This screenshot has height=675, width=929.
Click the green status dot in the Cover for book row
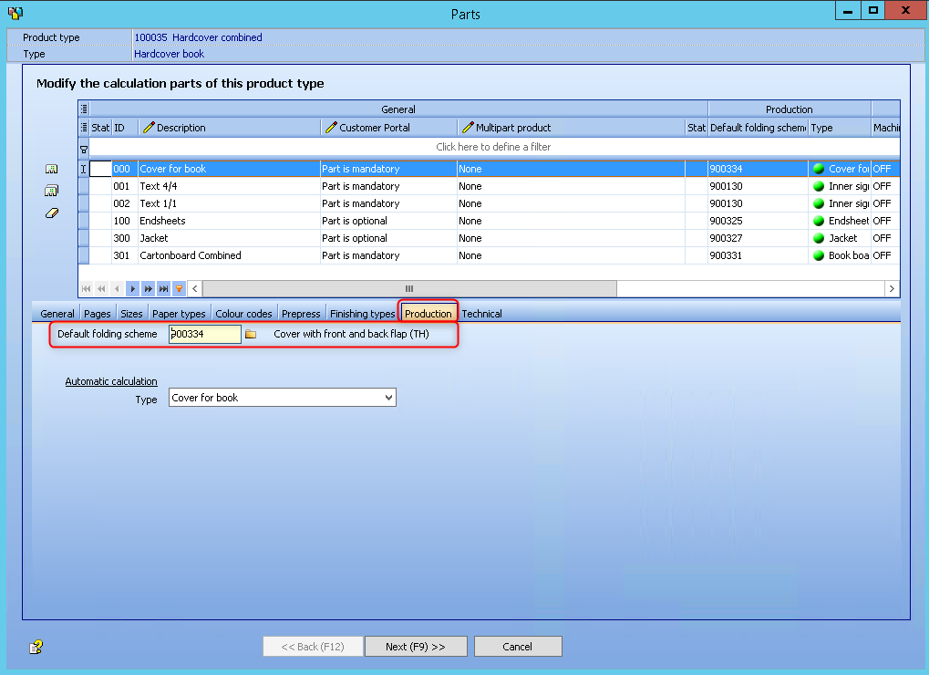[x=819, y=169]
